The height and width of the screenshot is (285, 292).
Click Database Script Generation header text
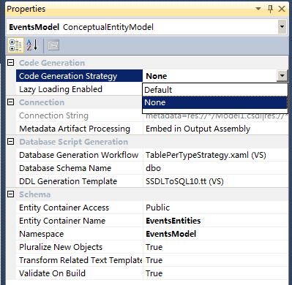tap(73, 142)
